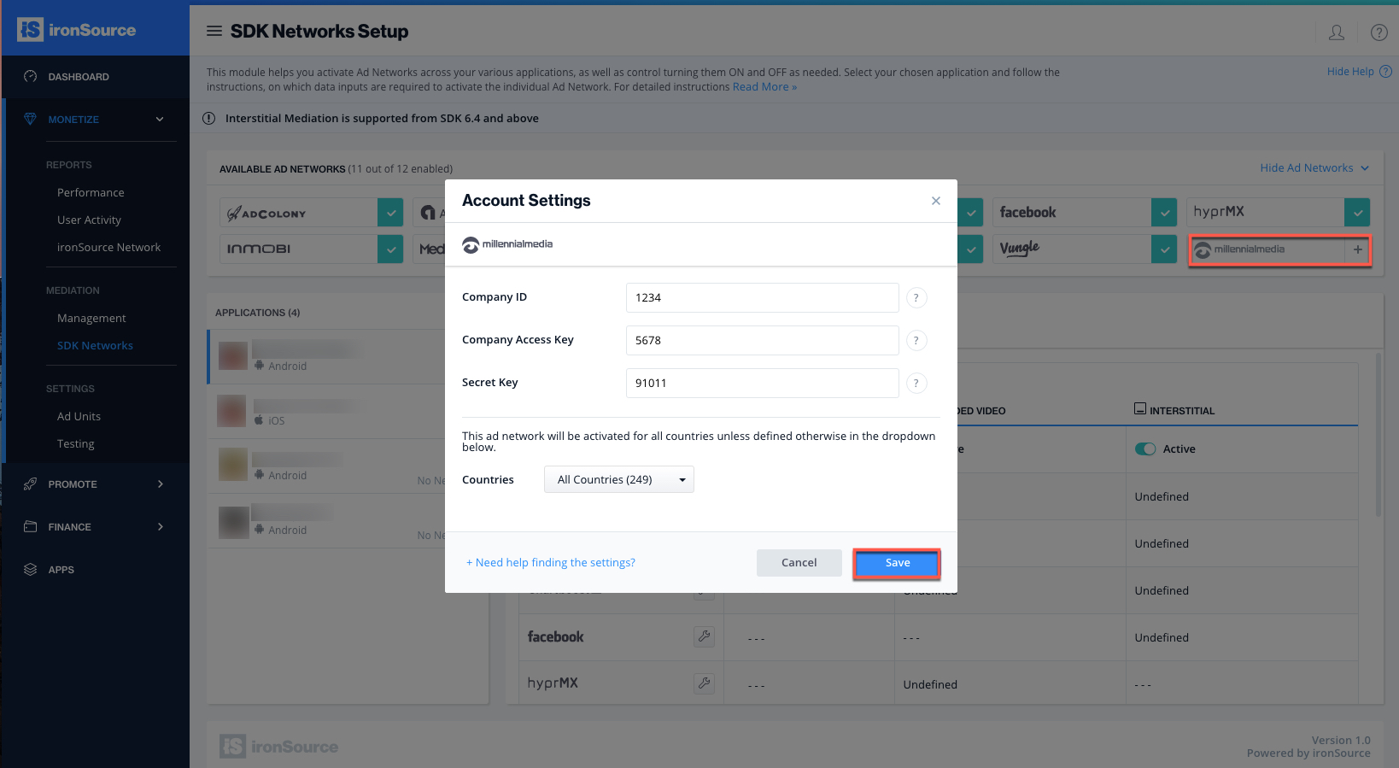Viewport: 1399px width, 768px height.
Task: Select the first Android application thumbnail
Action: coord(232,356)
